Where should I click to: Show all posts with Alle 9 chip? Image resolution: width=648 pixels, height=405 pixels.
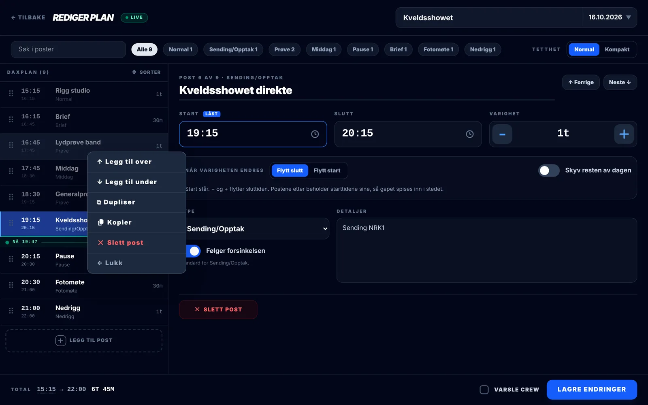click(x=145, y=49)
